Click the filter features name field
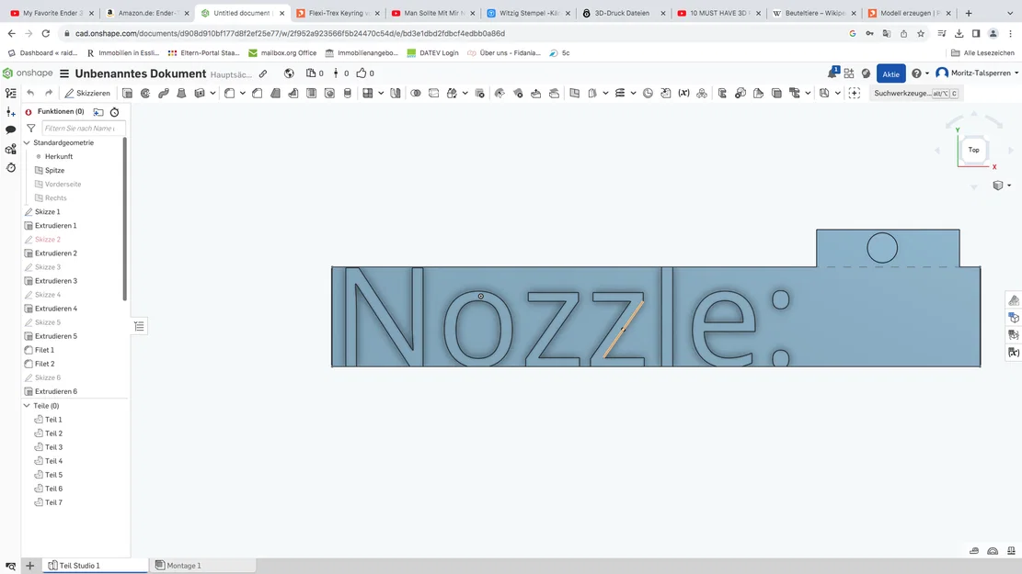 83,129
